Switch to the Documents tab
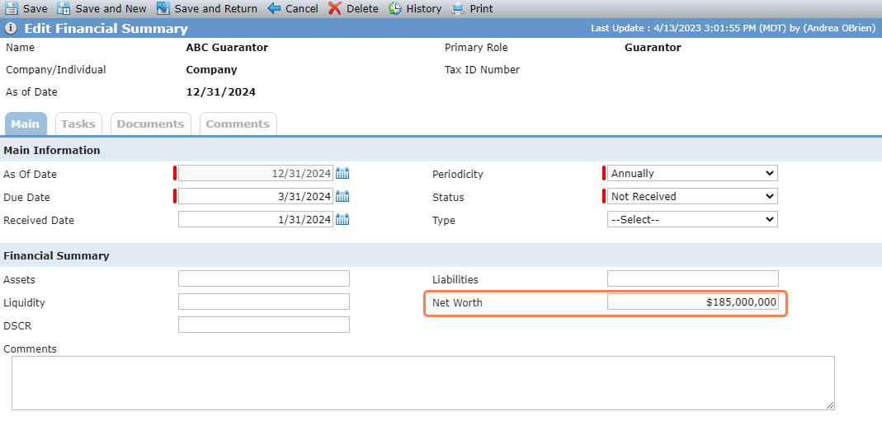This screenshot has height=430, width=882. 151,124
